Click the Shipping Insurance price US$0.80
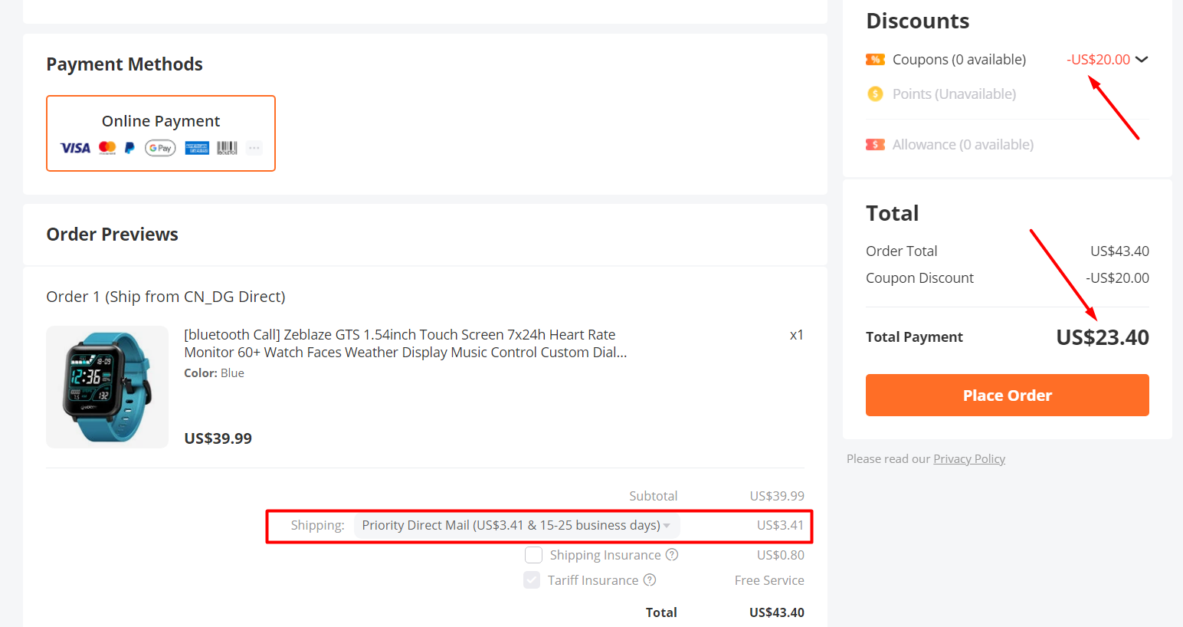Screen dimensions: 1183x627 [781, 555]
